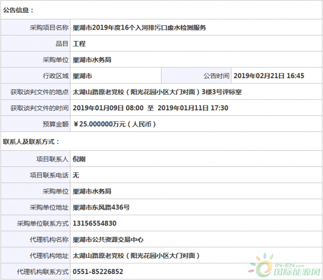Click 巢湖市水务局 in the upper 采购单位 row

tap(92, 60)
